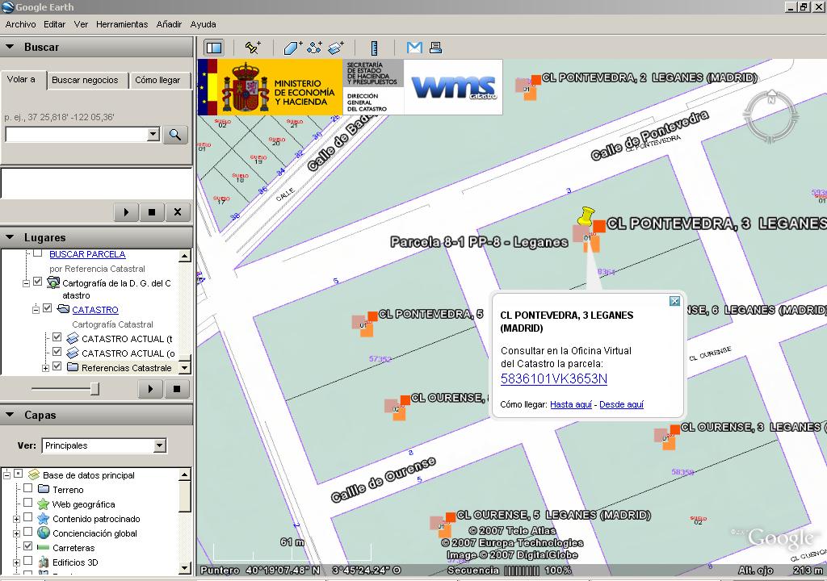The width and height of the screenshot is (827, 581).
Task: Select the add polygon tool
Action: (292, 48)
